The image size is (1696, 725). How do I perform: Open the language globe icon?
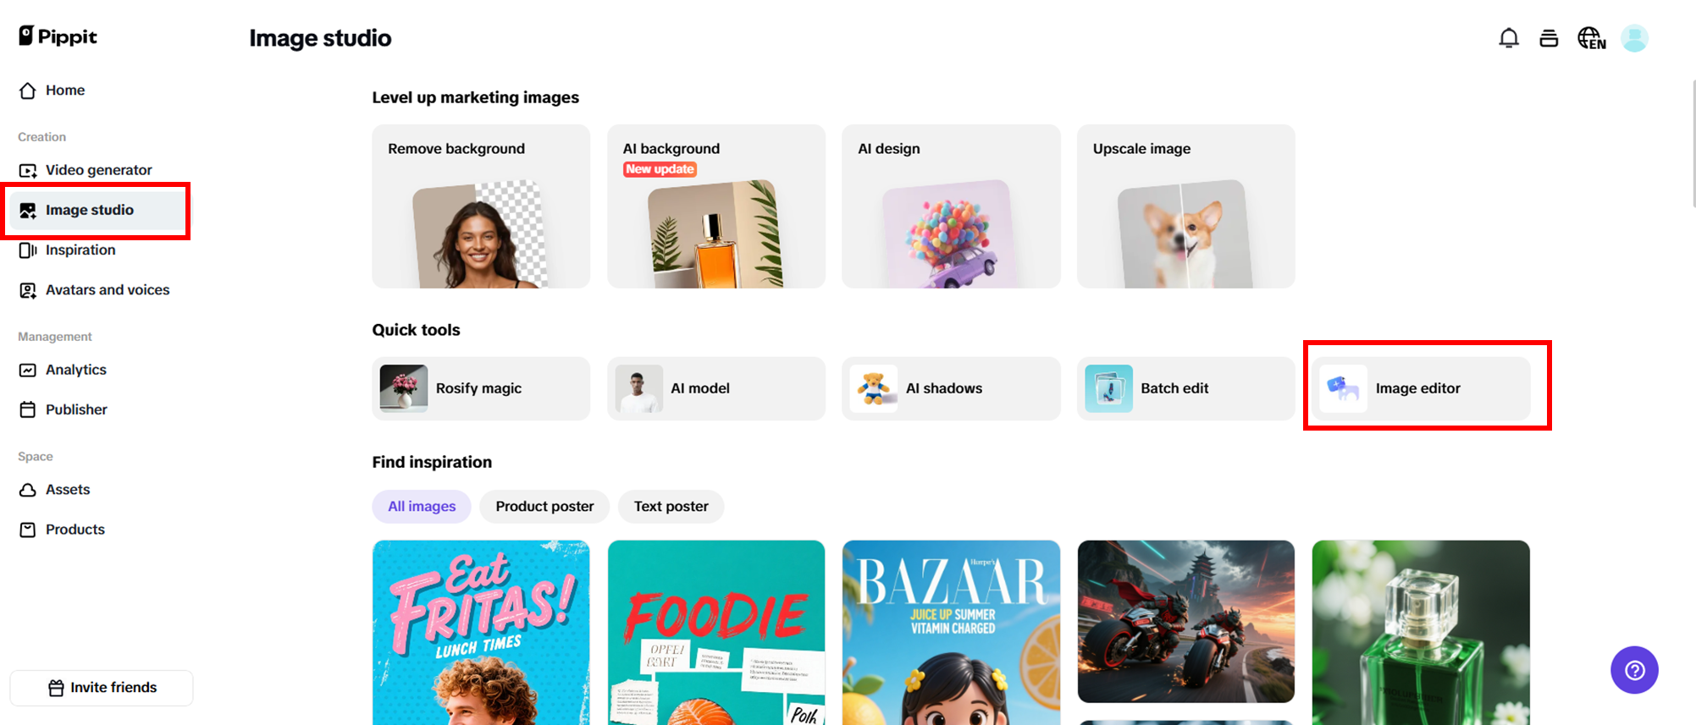[x=1591, y=38]
